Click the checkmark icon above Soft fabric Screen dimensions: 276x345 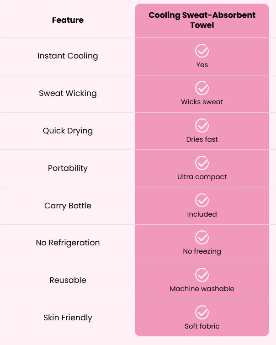pyautogui.click(x=202, y=312)
